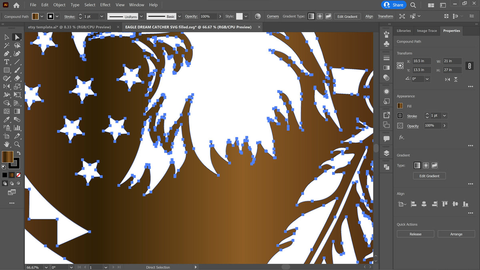
Task: Select the Gradient tool in toolbar
Action: (17, 111)
